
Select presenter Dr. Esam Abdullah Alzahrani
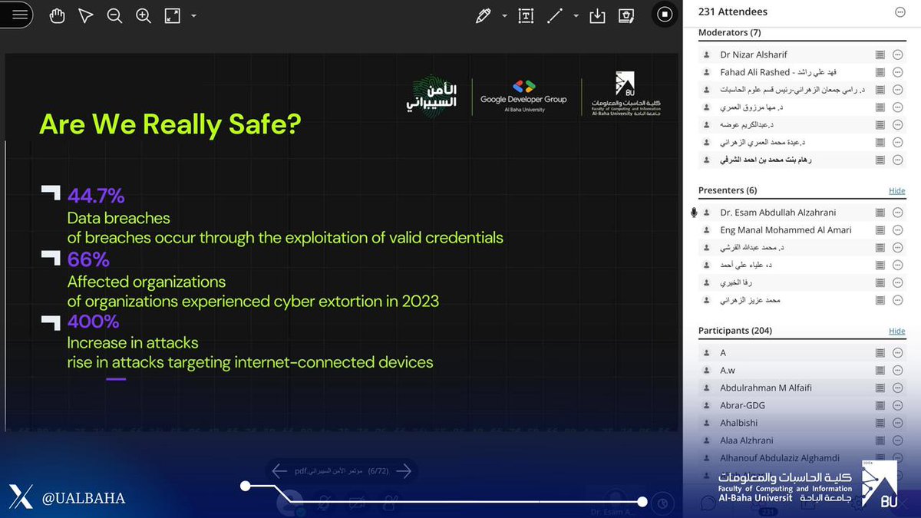778,213
